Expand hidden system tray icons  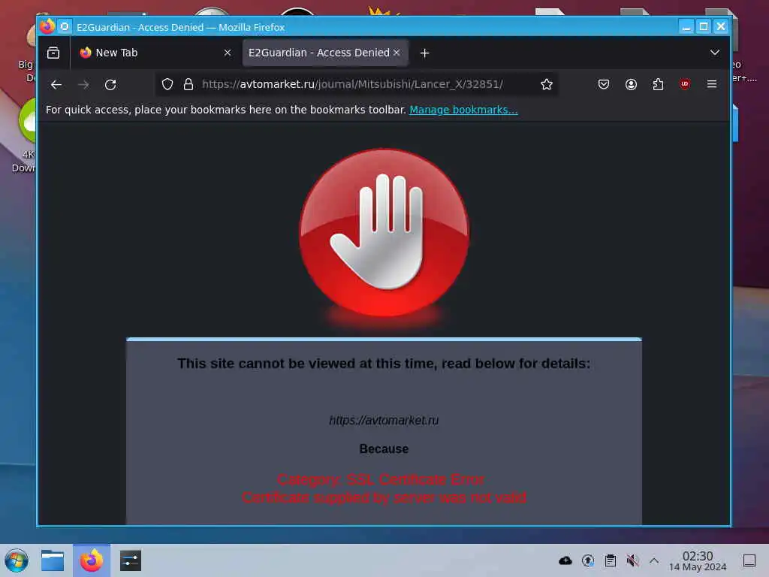click(x=654, y=560)
